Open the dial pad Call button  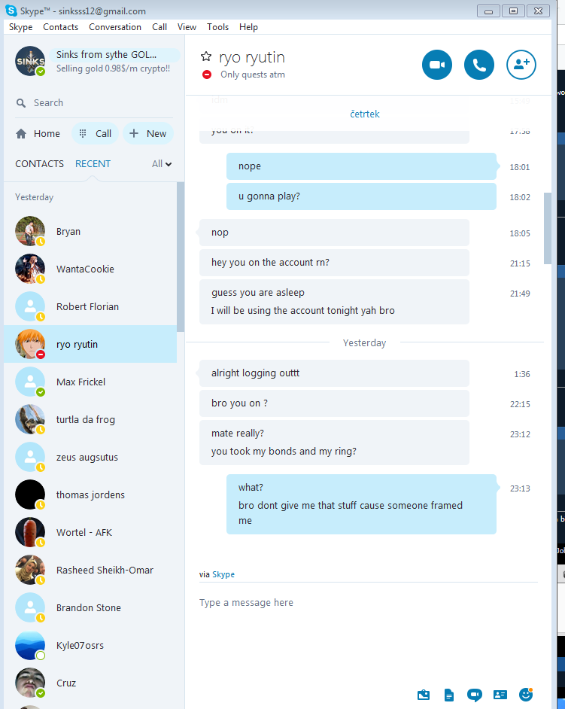point(95,133)
